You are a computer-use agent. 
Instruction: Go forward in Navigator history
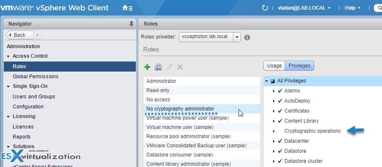pyautogui.click(x=37, y=35)
